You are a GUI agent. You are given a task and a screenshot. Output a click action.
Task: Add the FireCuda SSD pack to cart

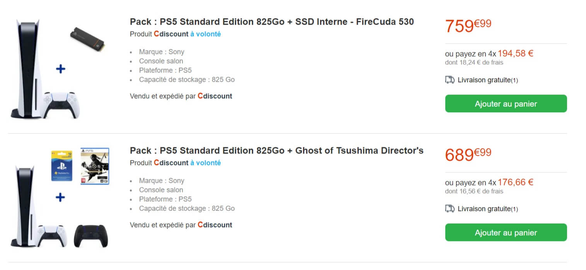tap(506, 104)
